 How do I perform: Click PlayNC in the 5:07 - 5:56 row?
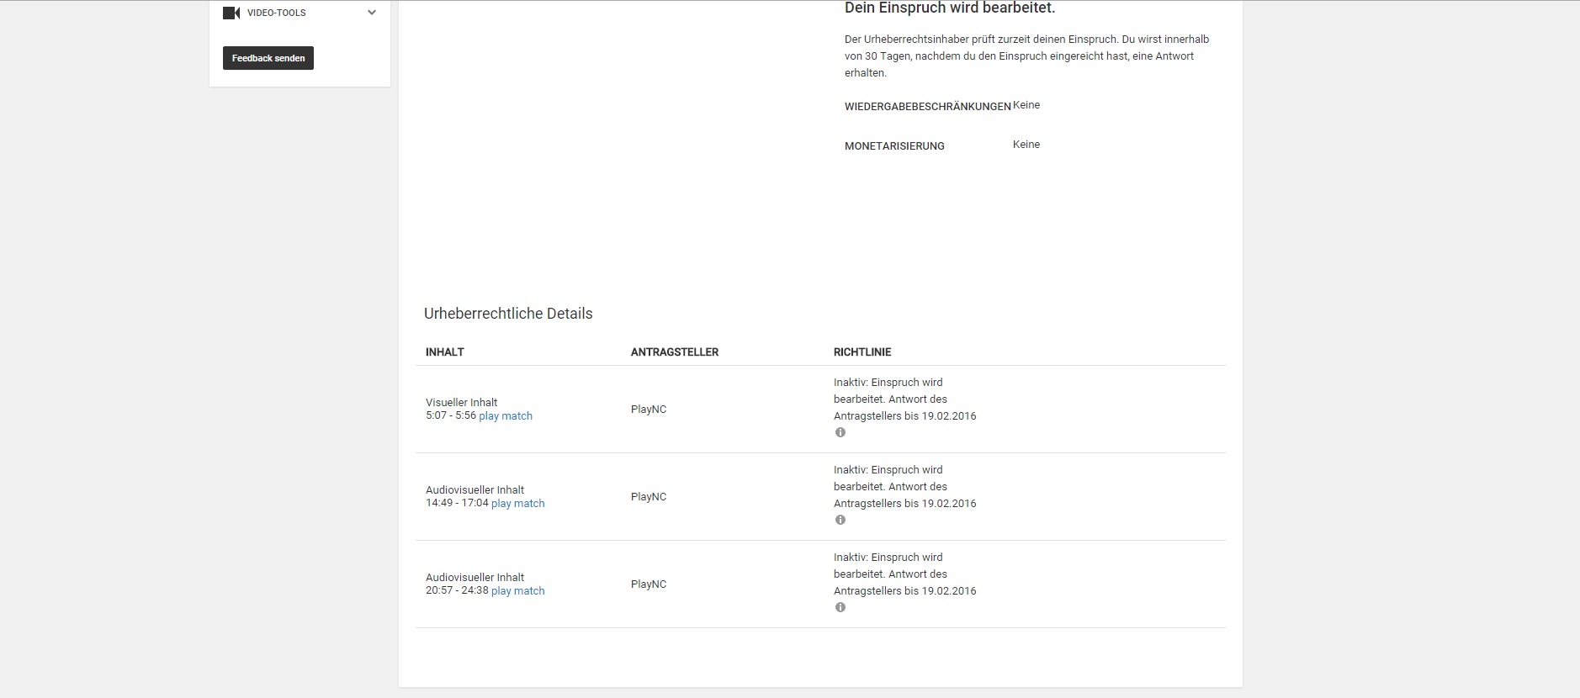[x=649, y=409]
